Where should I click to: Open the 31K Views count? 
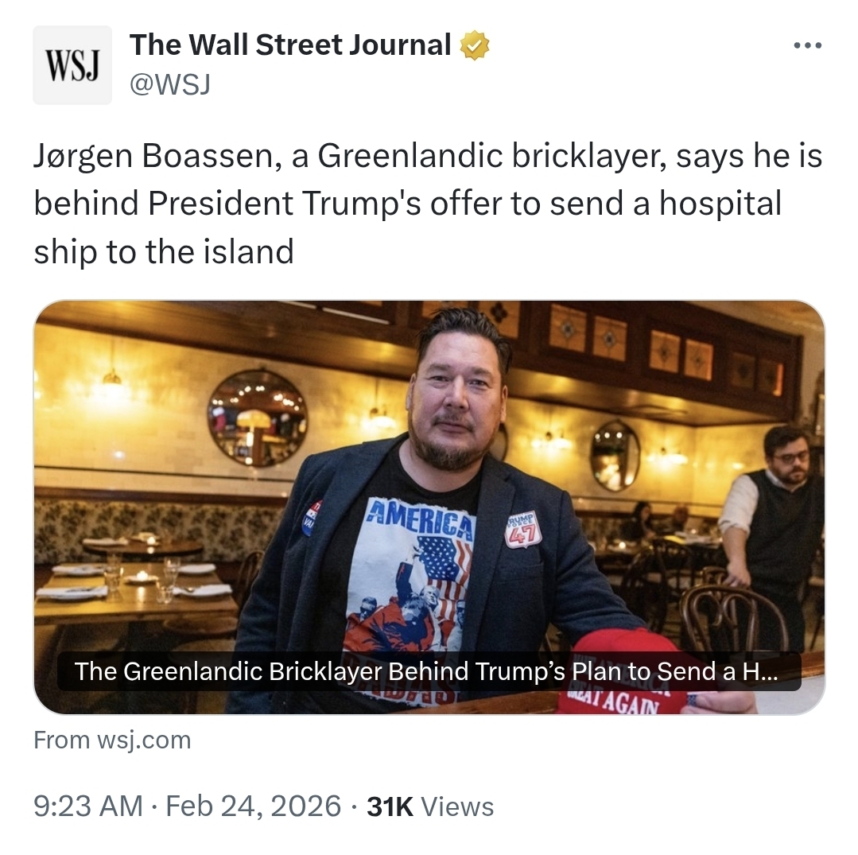[x=430, y=806]
